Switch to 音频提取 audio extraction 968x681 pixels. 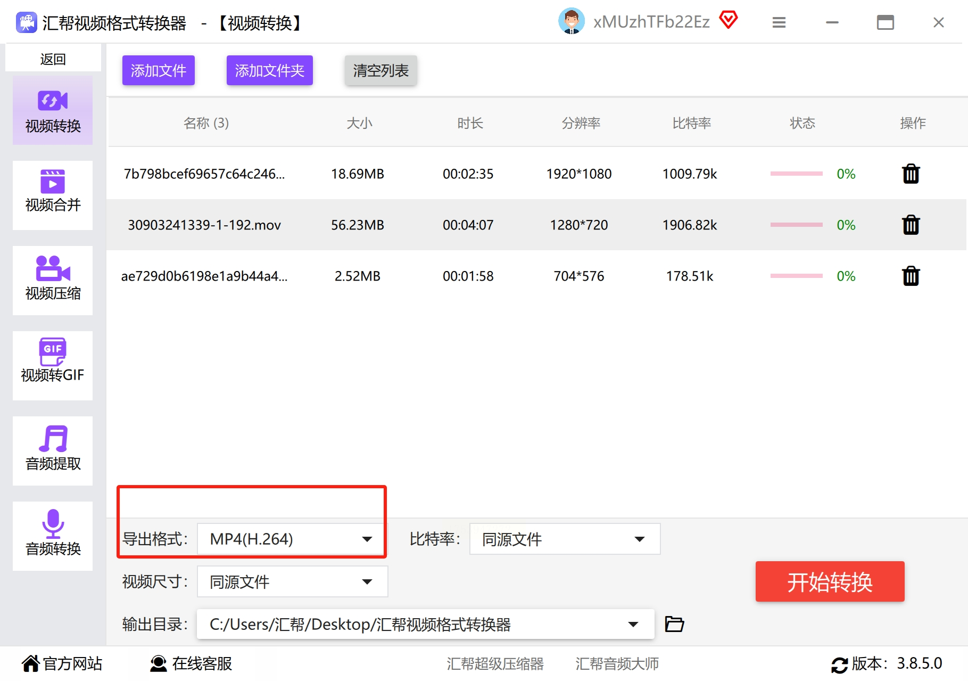[x=53, y=450]
